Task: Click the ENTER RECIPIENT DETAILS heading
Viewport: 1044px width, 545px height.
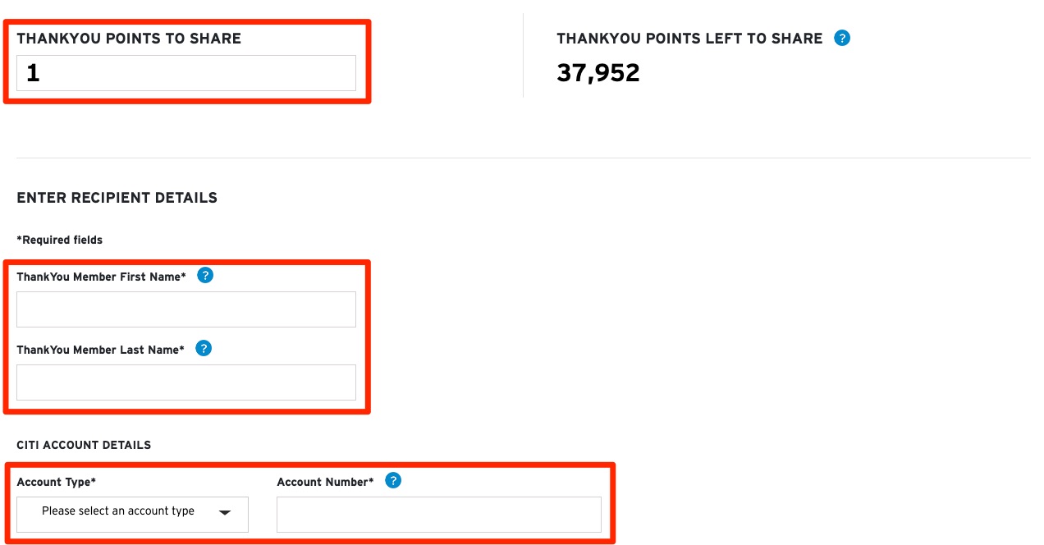Action: tap(117, 197)
